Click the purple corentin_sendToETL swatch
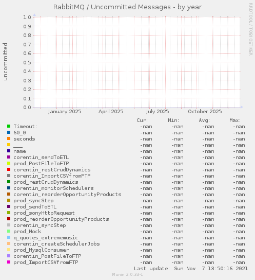The height and width of the screenshot is (280, 255). pyautogui.click(x=9, y=157)
